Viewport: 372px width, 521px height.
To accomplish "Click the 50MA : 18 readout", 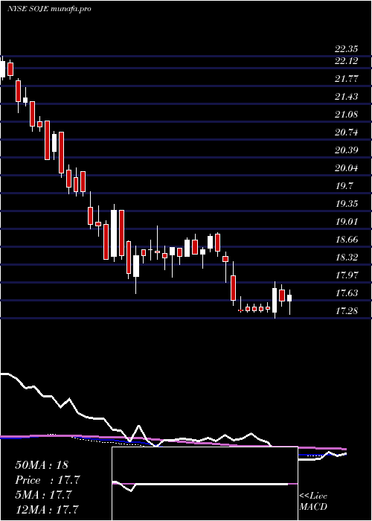I will coord(42,465).
